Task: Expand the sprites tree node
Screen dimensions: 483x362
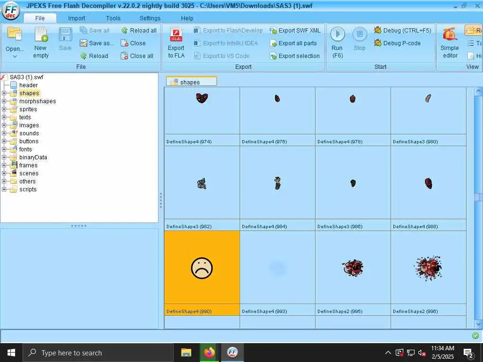Action: pyautogui.click(x=4, y=109)
